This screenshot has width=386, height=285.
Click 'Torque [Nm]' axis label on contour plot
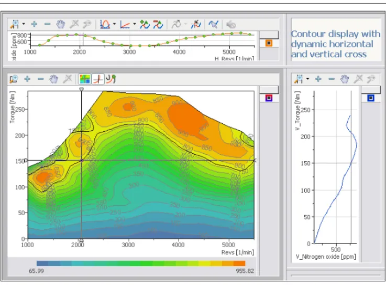click(13, 107)
